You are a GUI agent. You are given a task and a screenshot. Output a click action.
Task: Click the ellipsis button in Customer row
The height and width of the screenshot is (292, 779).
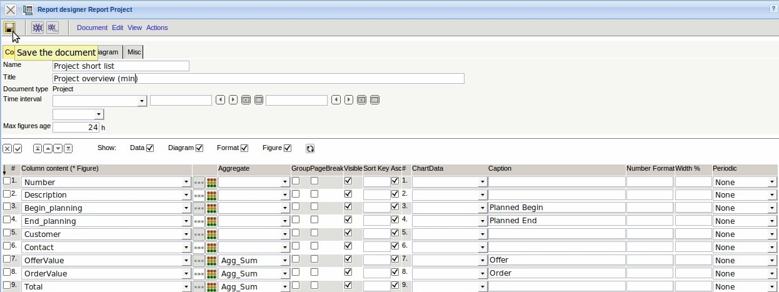tap(199, 234)
